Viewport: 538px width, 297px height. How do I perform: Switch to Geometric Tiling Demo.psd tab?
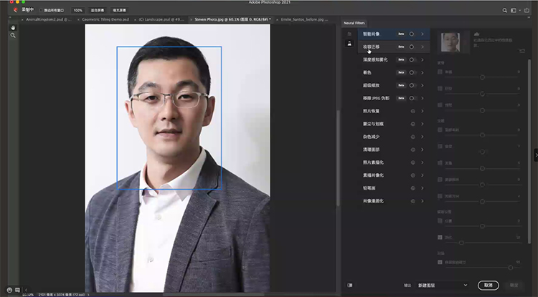pos(105,19)
